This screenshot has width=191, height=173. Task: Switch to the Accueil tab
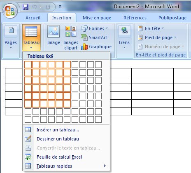tap(33, 18)
